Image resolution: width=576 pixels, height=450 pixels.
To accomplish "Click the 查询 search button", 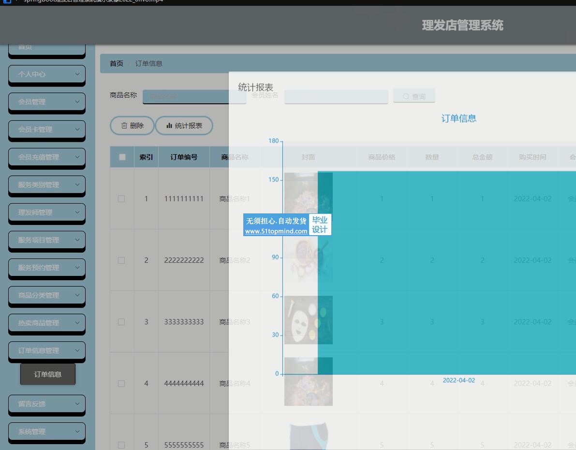I will [414, 96].
